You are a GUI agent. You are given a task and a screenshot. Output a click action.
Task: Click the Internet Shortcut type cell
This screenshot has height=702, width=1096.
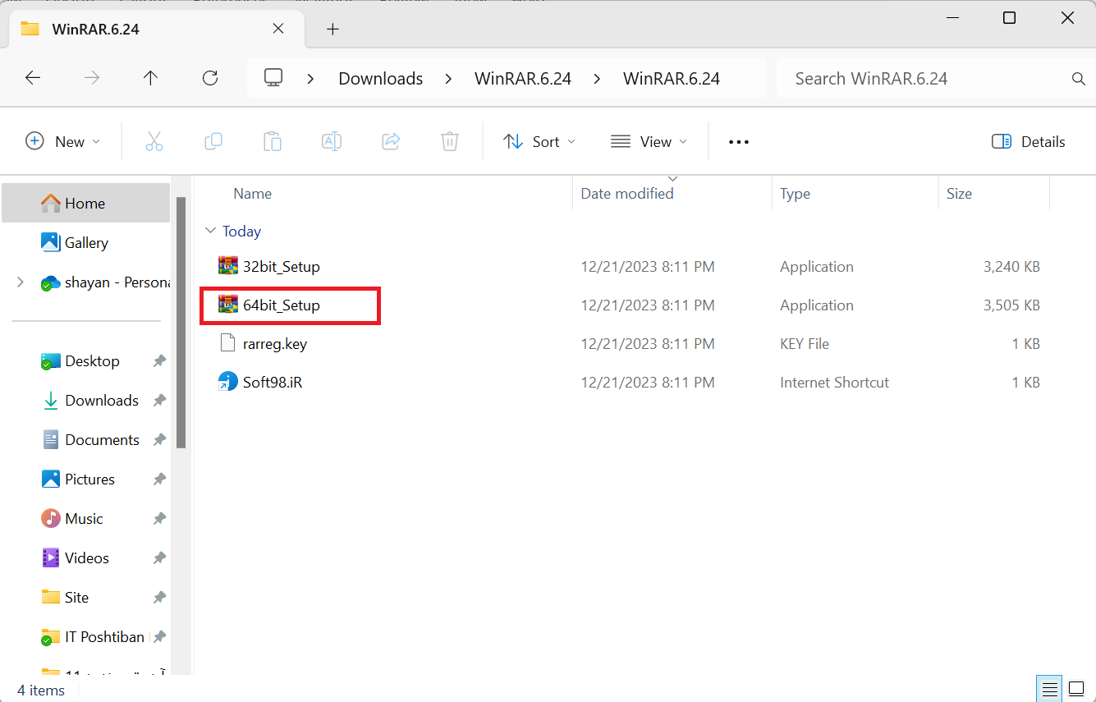click(834, 383)
